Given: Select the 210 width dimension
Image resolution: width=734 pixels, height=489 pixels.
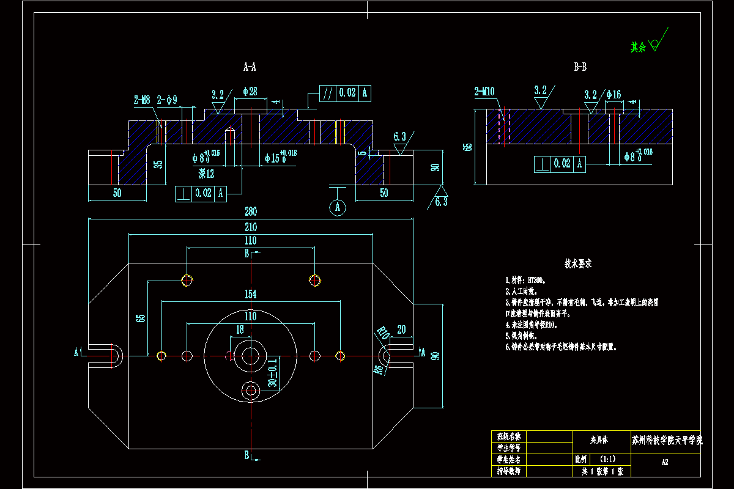Looking at the screenshot, I should tap(251, 227).
